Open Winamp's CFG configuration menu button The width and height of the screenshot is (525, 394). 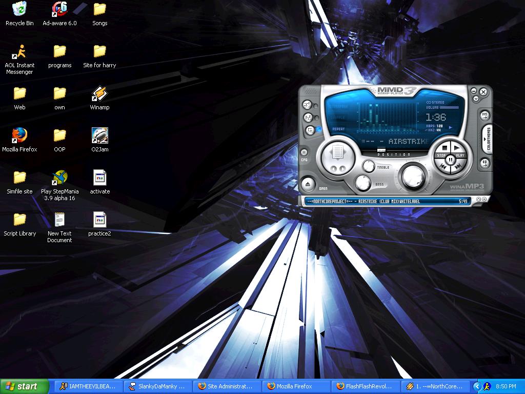click(x=304, y=152)
